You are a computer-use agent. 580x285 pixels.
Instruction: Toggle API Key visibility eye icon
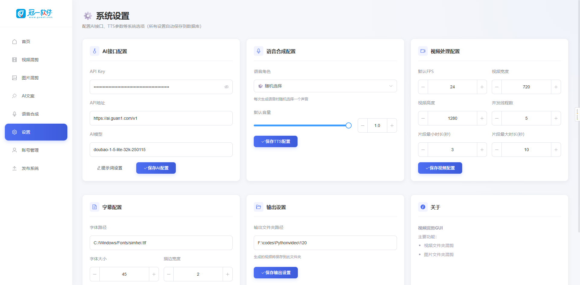[x=226, y=87]
